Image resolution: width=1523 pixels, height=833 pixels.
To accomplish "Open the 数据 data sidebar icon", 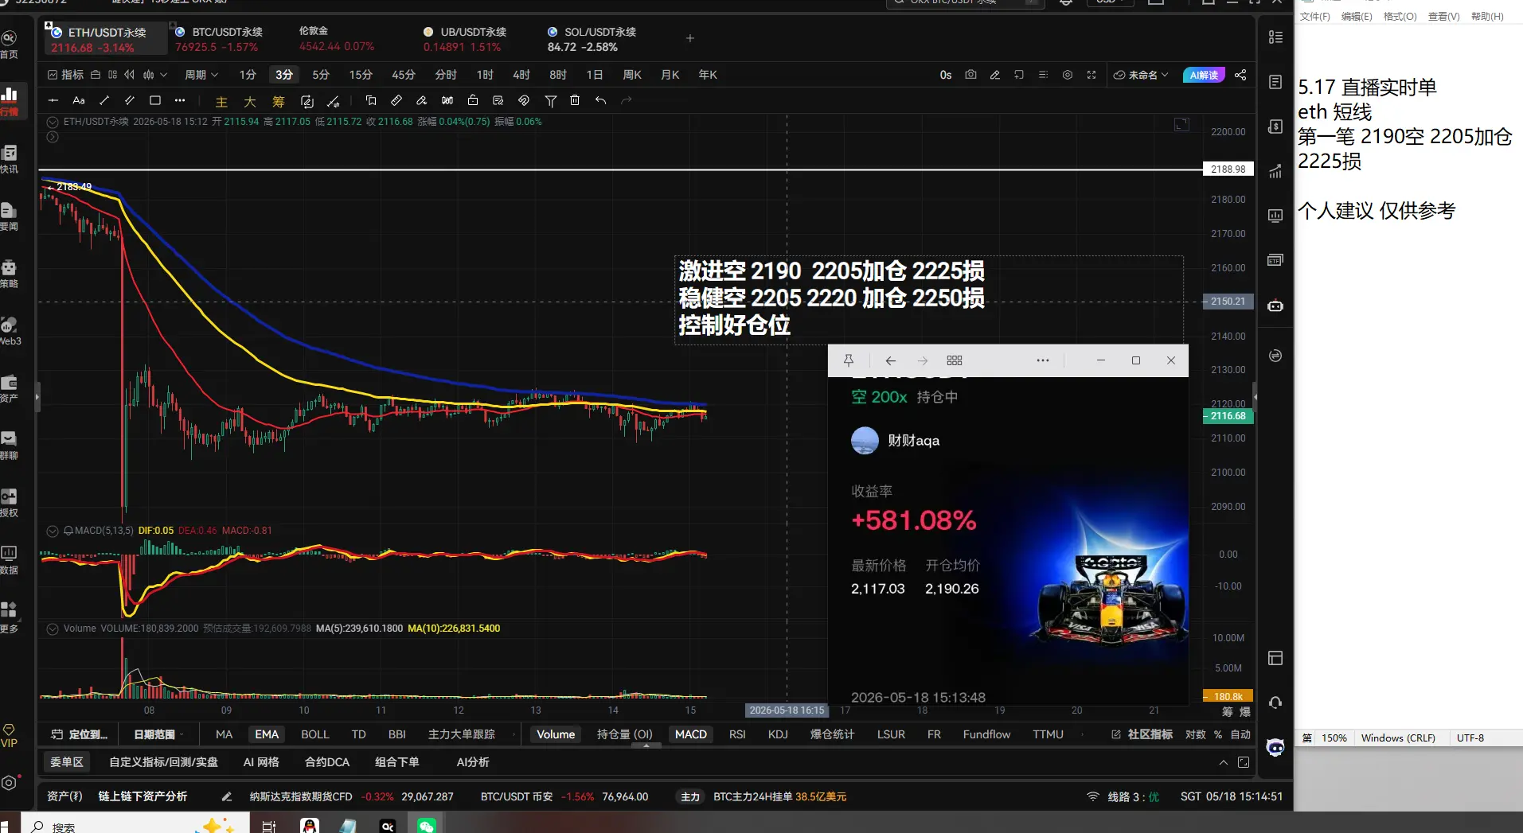I will coord(9,559).
